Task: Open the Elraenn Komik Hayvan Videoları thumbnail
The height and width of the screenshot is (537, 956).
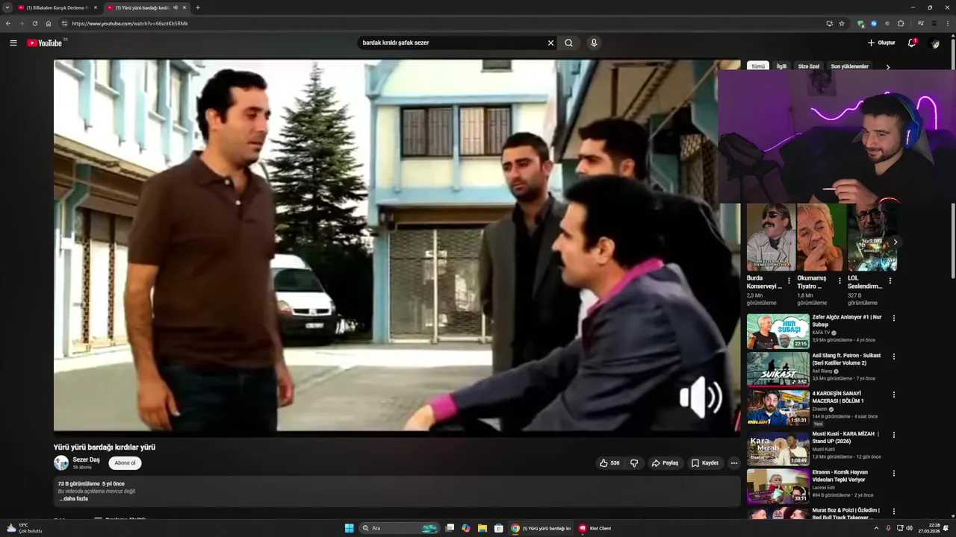Action: coord(777,486)
